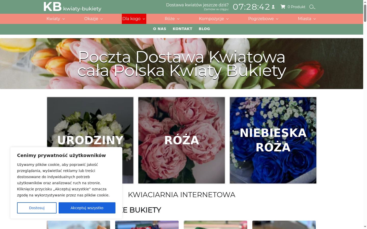Open search with the magnifier icon
Screen dimensions: 367x229
312,7
